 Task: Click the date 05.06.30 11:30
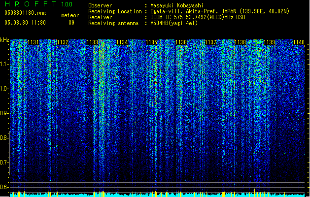pos(25,23)
